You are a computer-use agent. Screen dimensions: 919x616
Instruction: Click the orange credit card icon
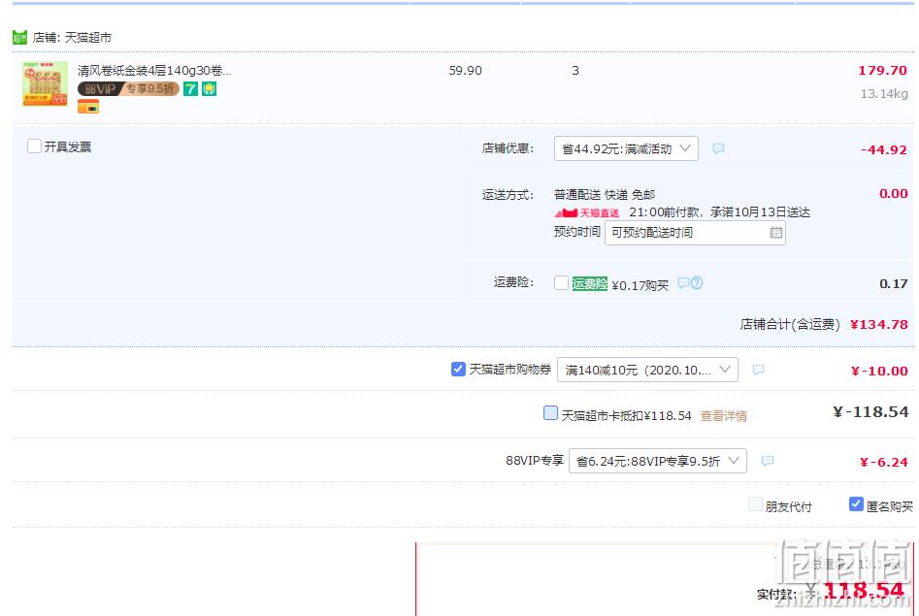point(88,108)
